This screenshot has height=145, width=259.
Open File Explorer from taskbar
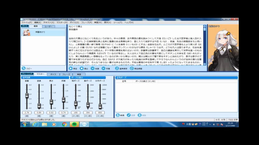(44, 124)
